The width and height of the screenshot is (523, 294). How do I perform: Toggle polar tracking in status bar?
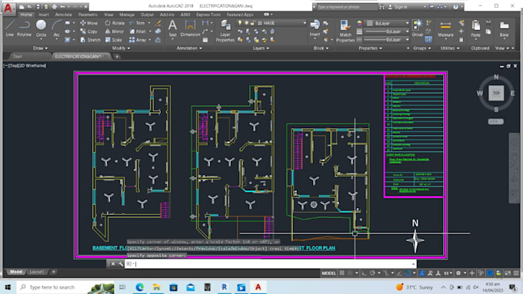click(x=372, y=273)
